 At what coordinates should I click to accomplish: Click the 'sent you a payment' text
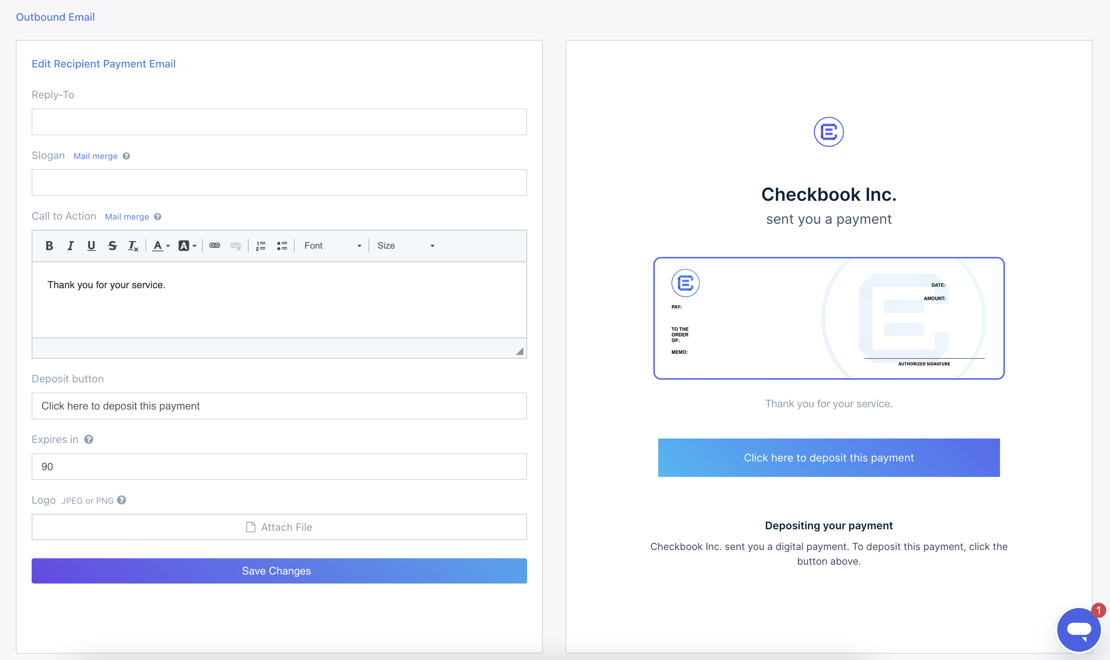(829, 219)
